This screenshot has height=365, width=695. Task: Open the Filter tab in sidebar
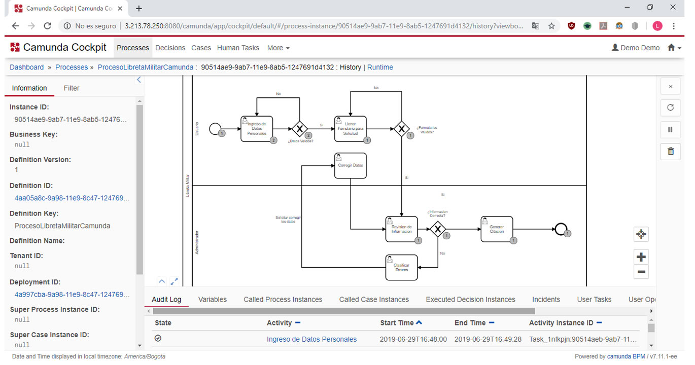(x=72, y=88)
